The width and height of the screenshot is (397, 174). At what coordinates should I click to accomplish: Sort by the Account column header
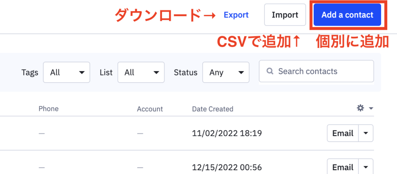[150, 109]
